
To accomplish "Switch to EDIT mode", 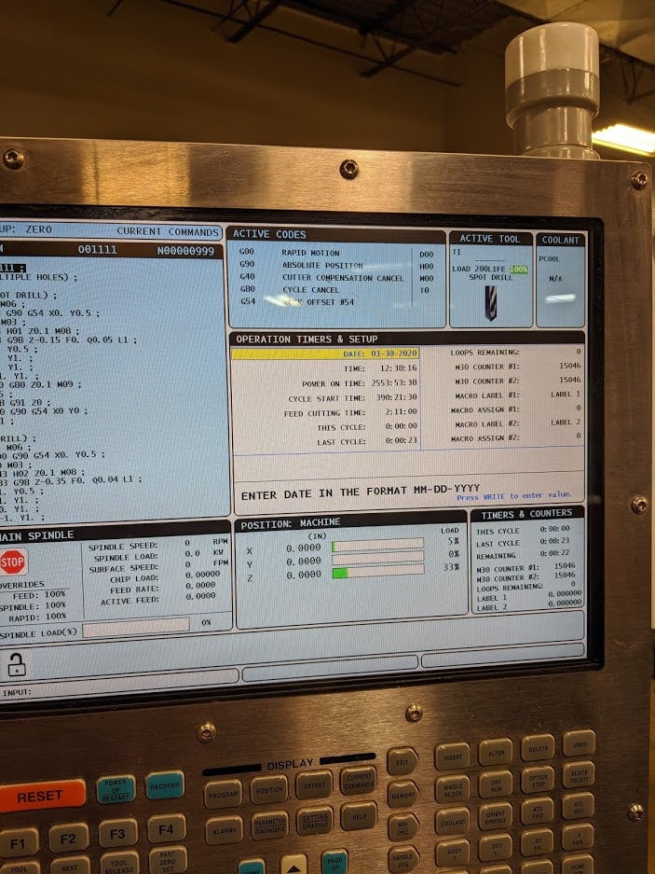I will pyautogui.click(x=403, y=761).
